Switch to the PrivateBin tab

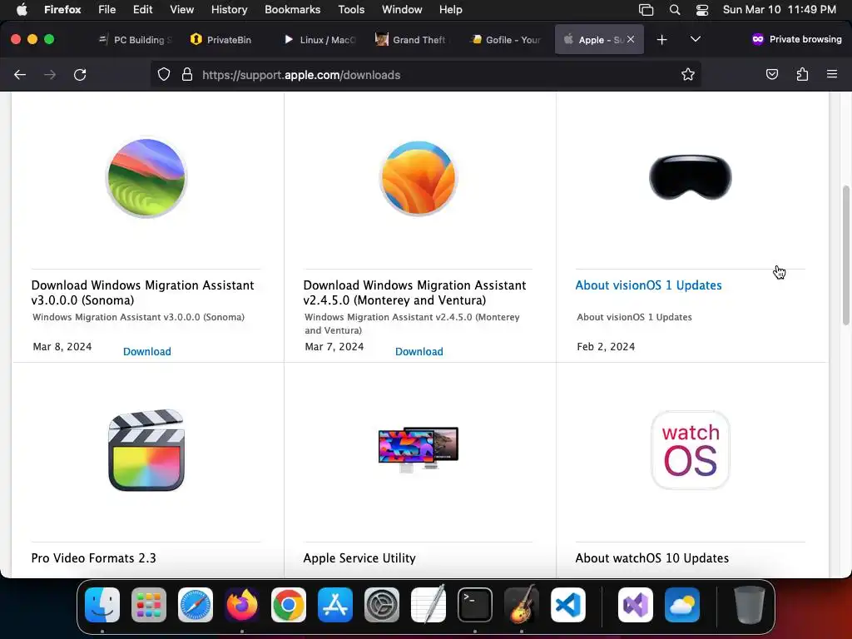click(x=221, y=40)
